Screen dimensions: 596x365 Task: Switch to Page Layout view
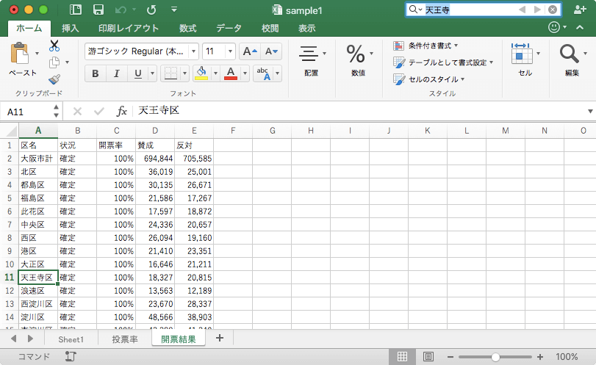pos(428,357)
